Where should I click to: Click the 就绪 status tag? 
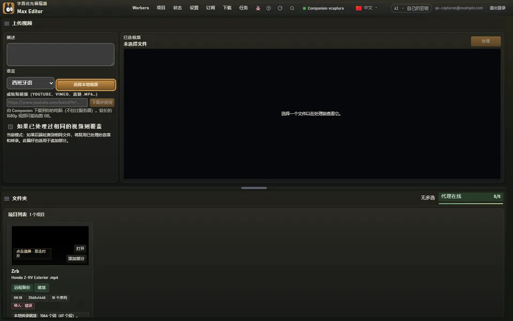42,288
